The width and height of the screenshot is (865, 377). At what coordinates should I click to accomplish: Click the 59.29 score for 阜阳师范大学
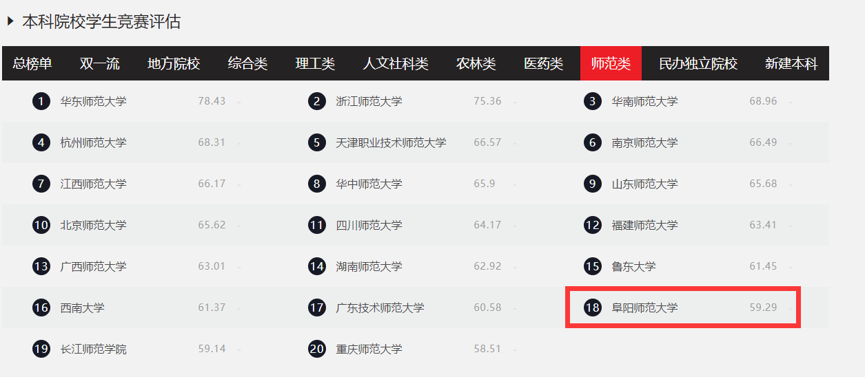(x=763, y=308)
